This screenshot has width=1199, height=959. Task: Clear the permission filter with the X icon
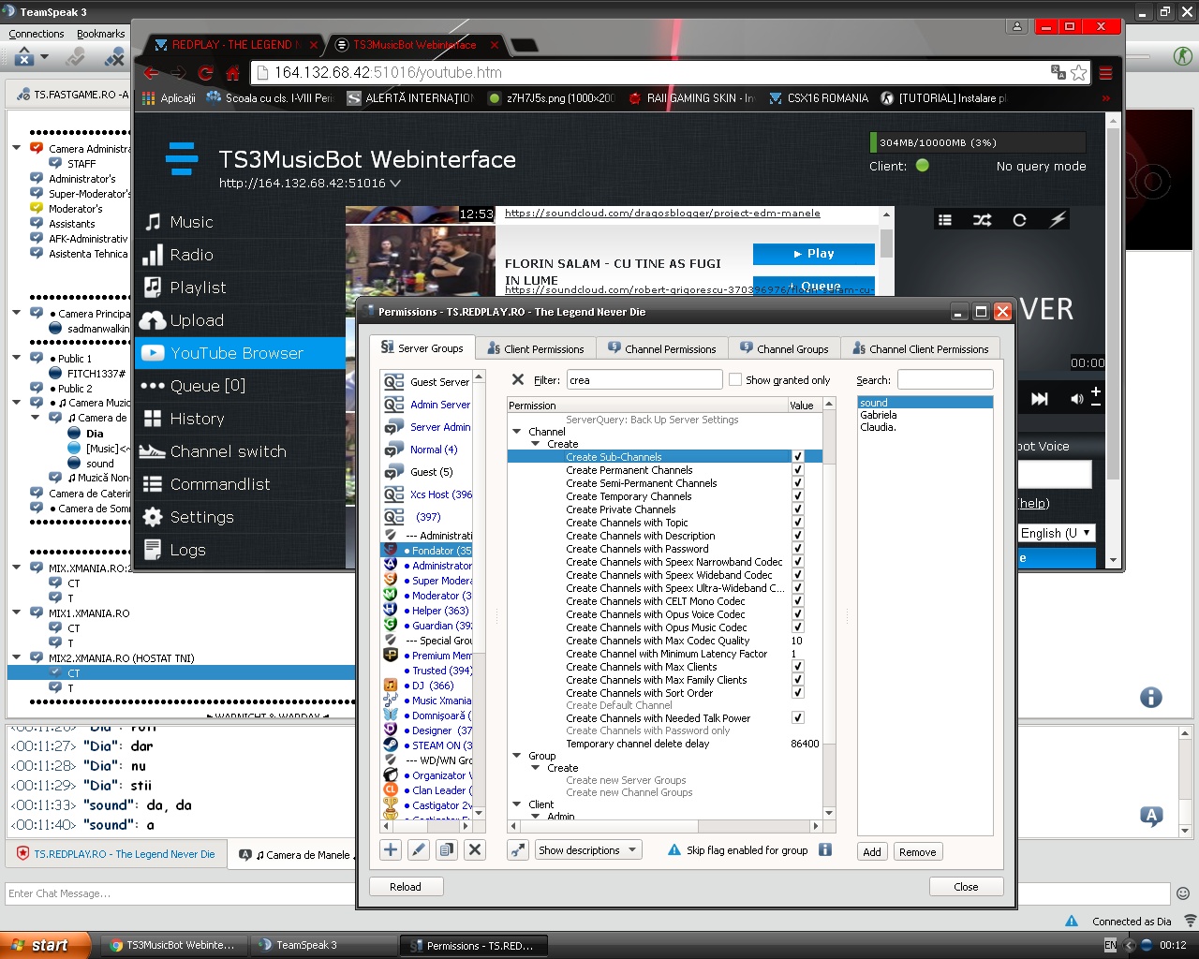tap(518, 379)
